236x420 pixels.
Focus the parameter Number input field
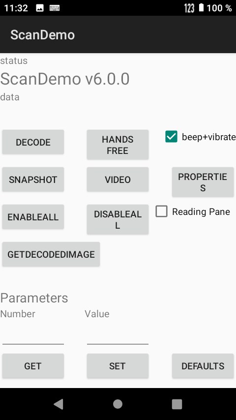[x=33, y=335]
